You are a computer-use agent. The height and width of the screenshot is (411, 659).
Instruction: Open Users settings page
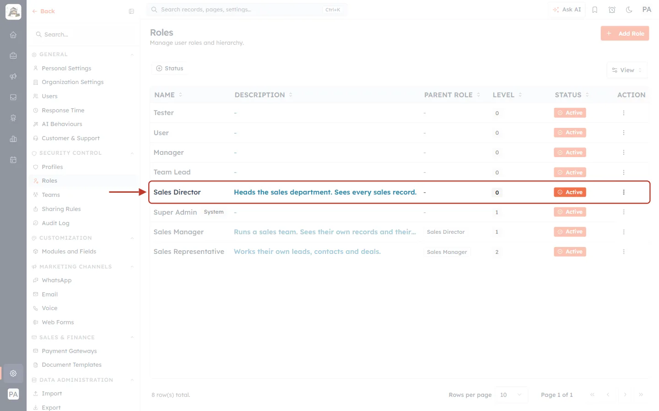pos(49,96)
